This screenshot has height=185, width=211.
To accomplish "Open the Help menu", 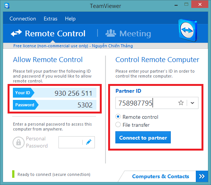I will pyautogui.click(x=70, y=19).
